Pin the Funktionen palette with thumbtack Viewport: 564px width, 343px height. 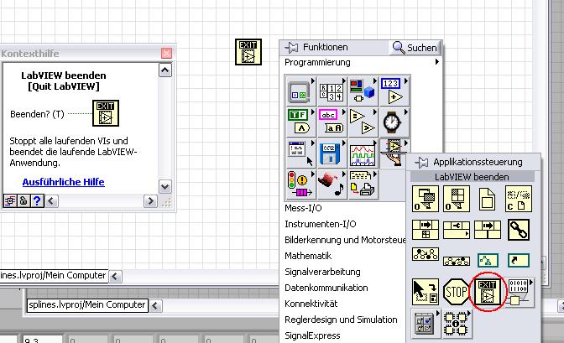point(292,47)
